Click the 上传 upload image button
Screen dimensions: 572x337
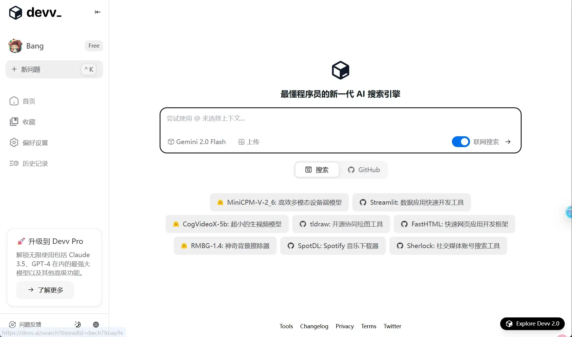pos(249,142)
